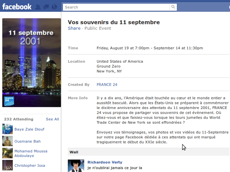Click the search magnifier button
This screenshot has height=172, width=230.
(x=173, y=7)
